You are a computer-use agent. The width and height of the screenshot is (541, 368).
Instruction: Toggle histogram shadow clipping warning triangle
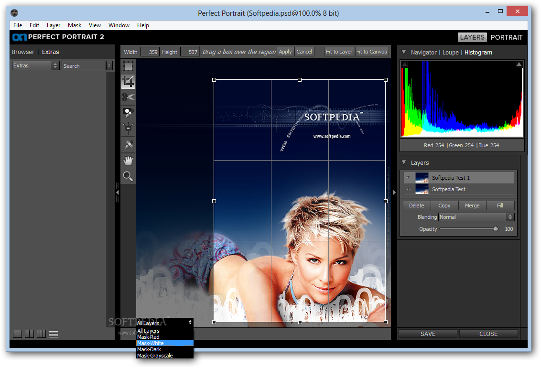click(405, 65)
